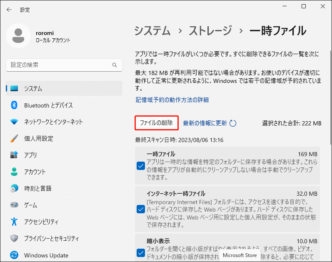Click the 169 MB size value

click(308, 154)
